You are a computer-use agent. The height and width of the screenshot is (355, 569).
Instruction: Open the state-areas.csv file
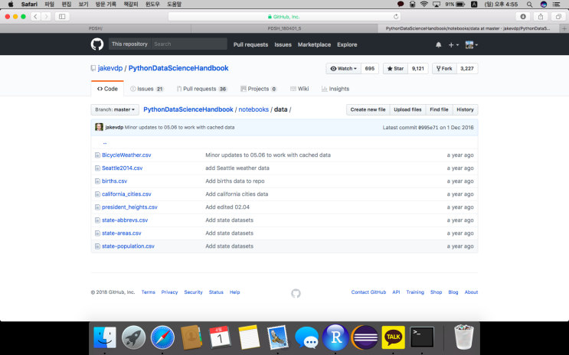pos(122,233)
